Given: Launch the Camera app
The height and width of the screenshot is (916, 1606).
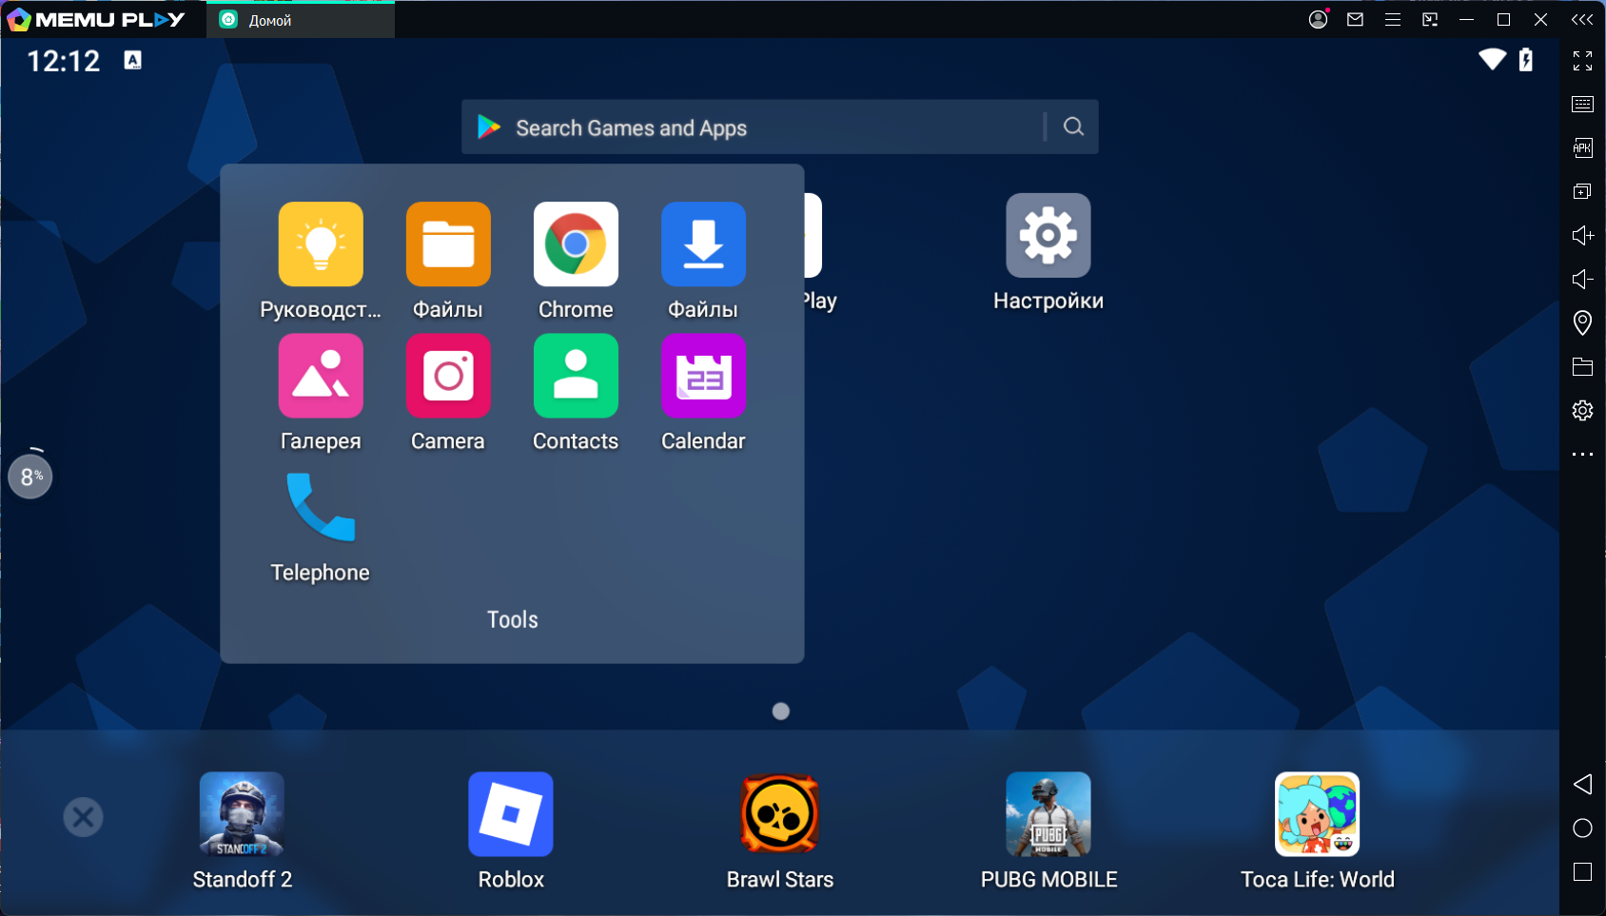Looking at the screenshot, I should 448,376.
